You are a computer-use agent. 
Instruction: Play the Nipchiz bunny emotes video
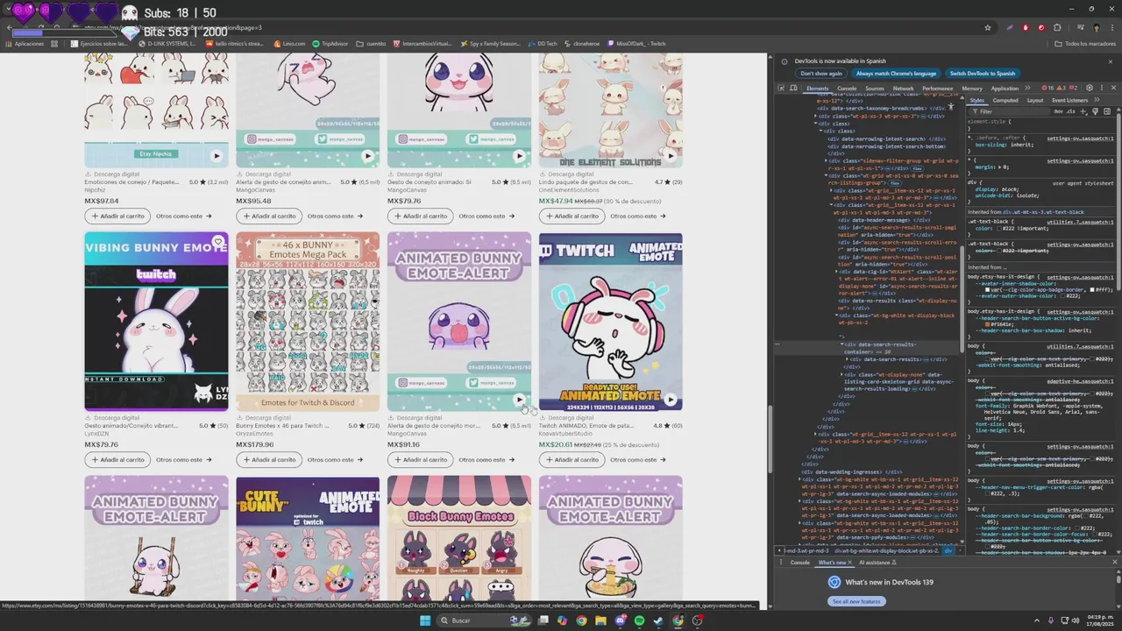217,156
